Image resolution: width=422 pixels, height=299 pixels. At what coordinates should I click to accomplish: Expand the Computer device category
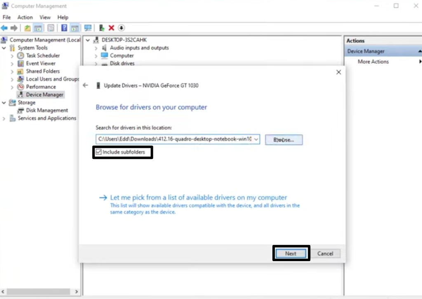tap(96, 56)
